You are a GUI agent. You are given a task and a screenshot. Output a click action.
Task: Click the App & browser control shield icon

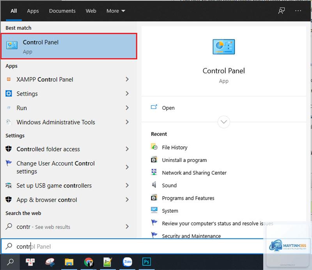pos(9,199)
